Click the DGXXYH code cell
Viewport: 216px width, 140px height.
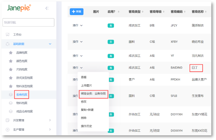point(177,131)
